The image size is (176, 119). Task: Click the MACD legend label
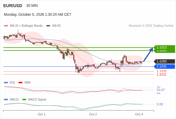[14, 100]
